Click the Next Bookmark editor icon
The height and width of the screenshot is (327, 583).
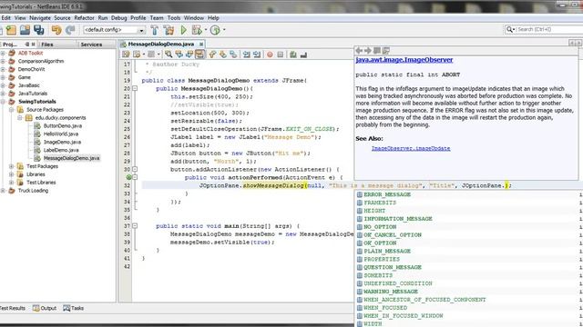[222, 54]
